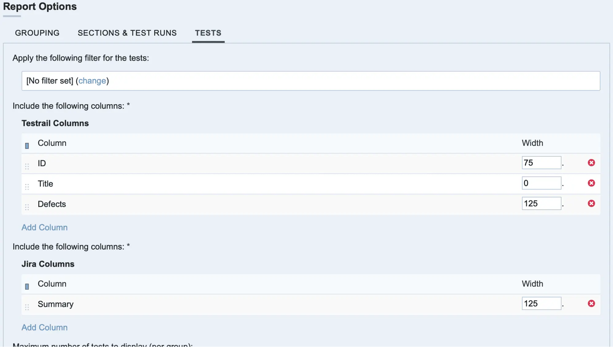The image size is (613, 347).
Task: Click the drag handle of the Summary row
Action: point(27,307)
